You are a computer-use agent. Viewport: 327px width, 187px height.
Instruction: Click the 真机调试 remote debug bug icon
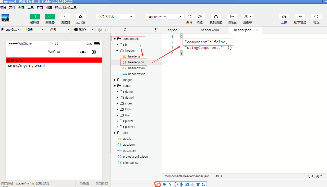216,17
